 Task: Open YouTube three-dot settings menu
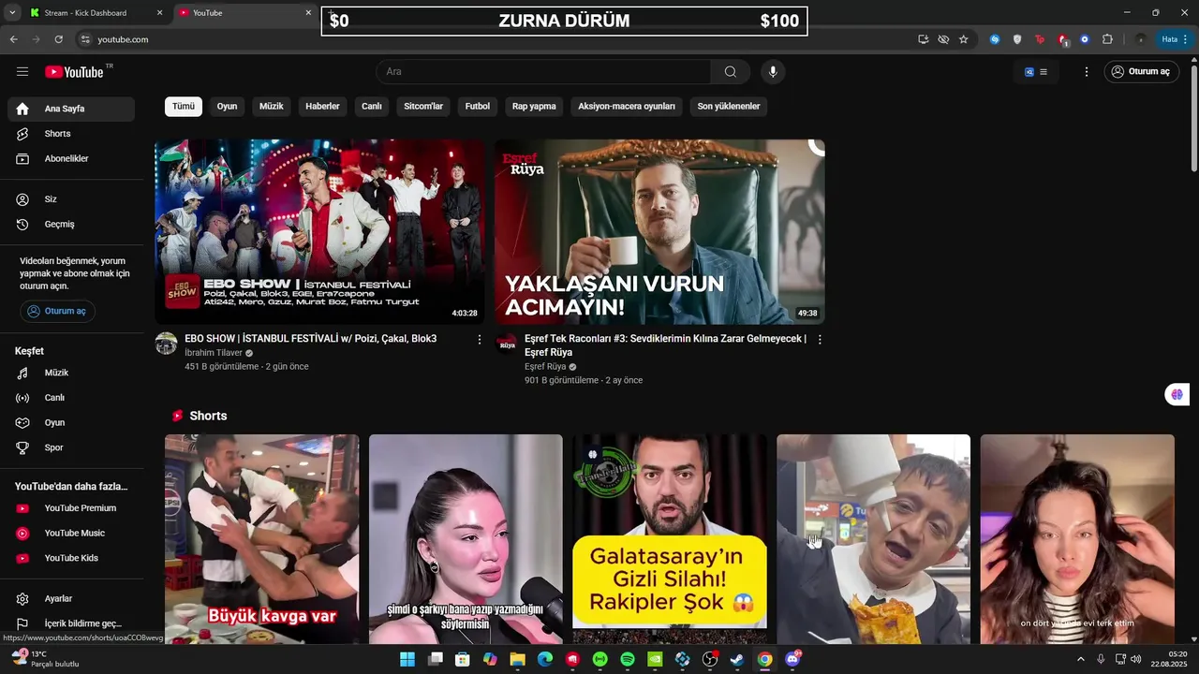(x=1087, y=72)
